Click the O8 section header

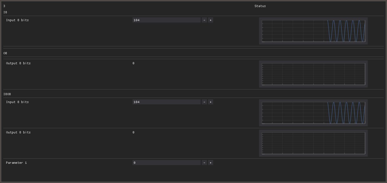coord(5,53)
